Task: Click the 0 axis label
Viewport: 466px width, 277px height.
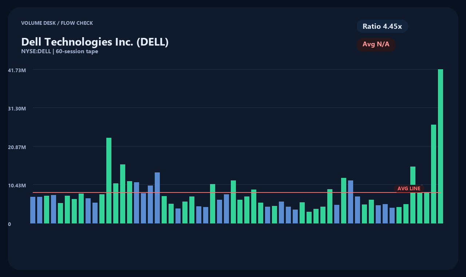Action: pos(9,224)
